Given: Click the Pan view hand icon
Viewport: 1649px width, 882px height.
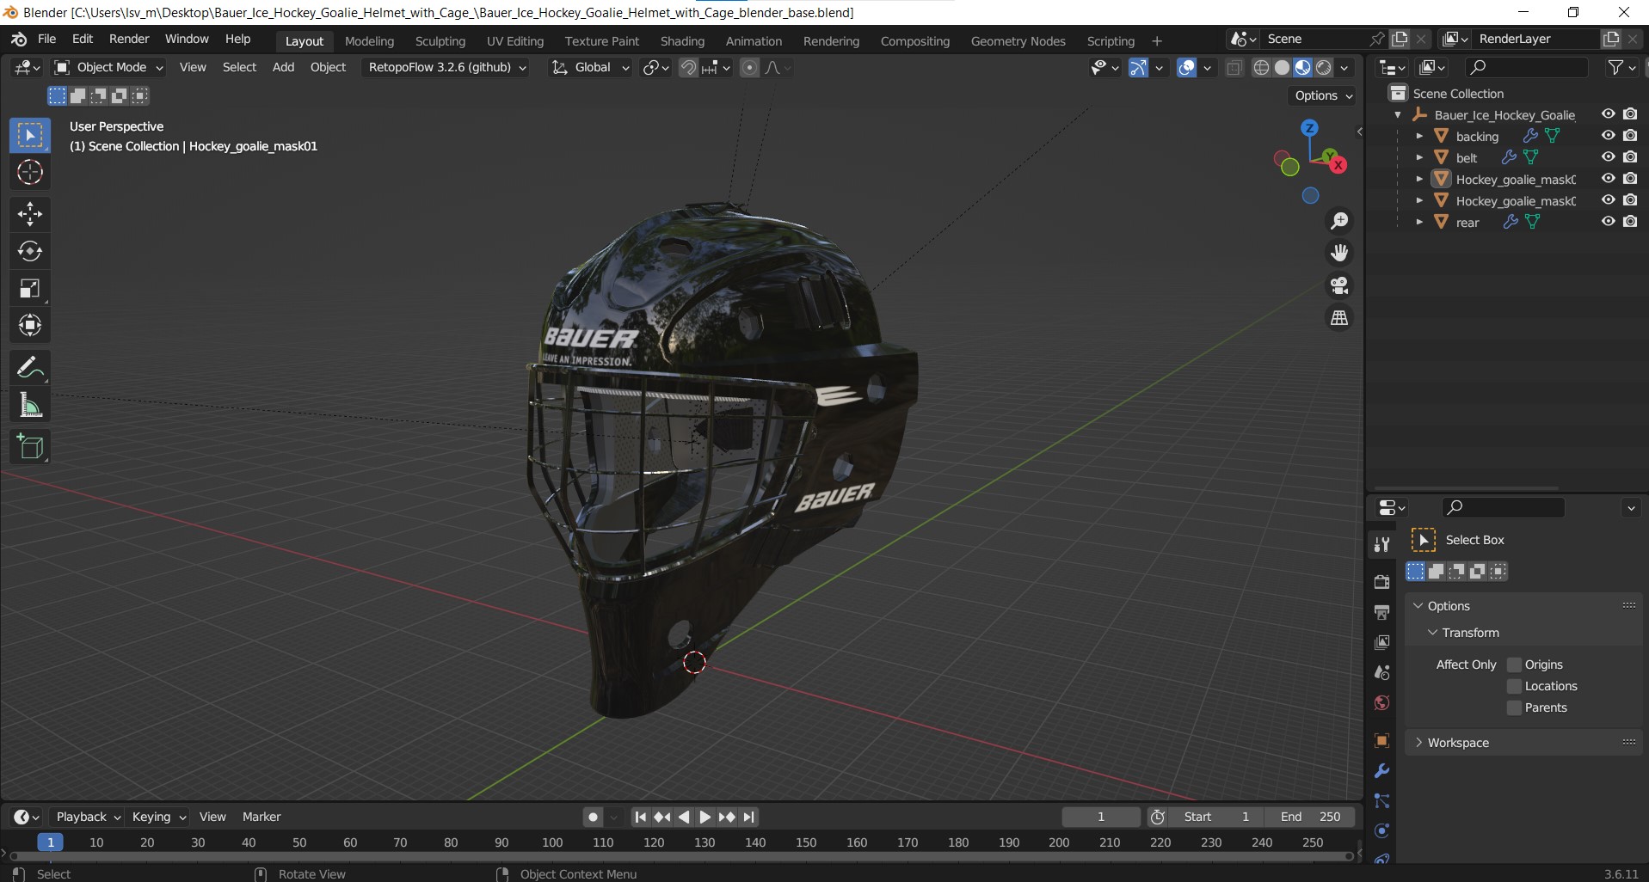Looking at the screenshot, I should 1339,253.
